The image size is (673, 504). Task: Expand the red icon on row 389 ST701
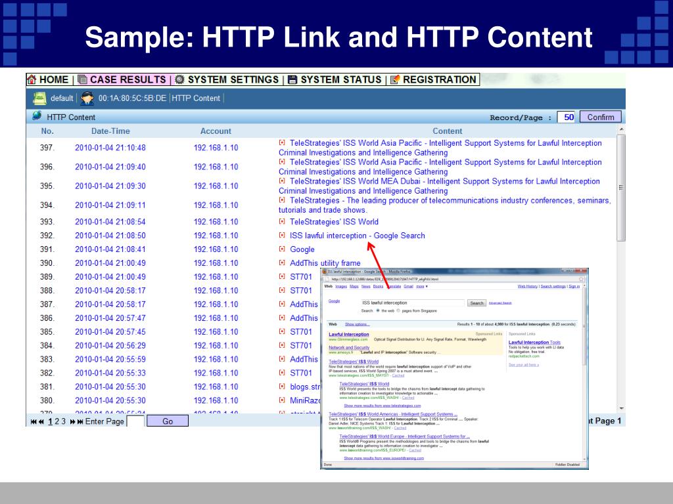point(282,276)
